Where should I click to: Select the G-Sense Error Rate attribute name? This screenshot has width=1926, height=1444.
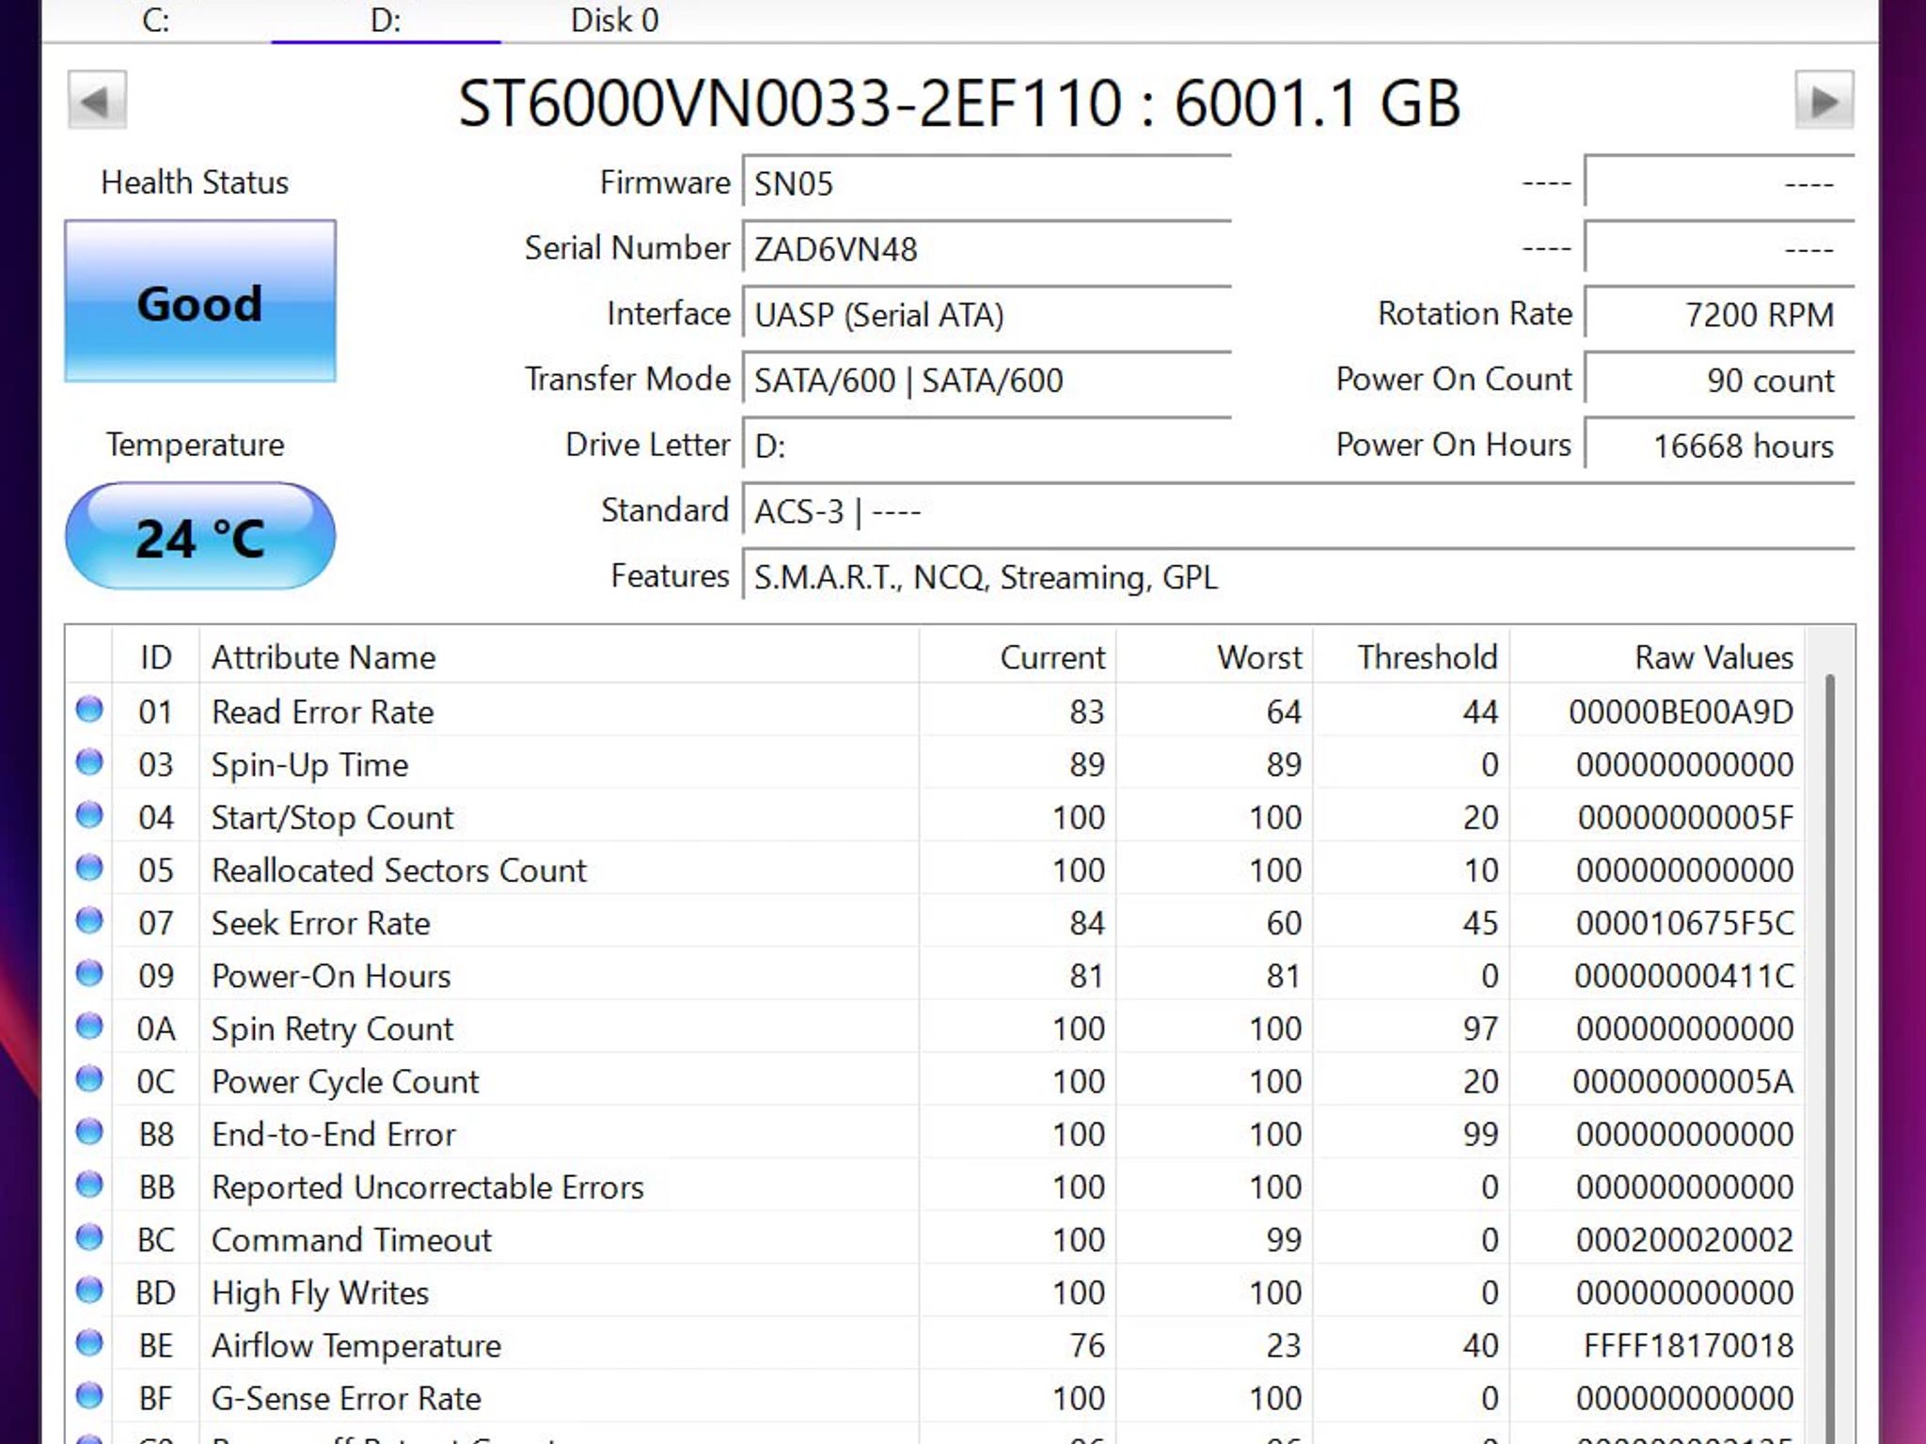346,1399
